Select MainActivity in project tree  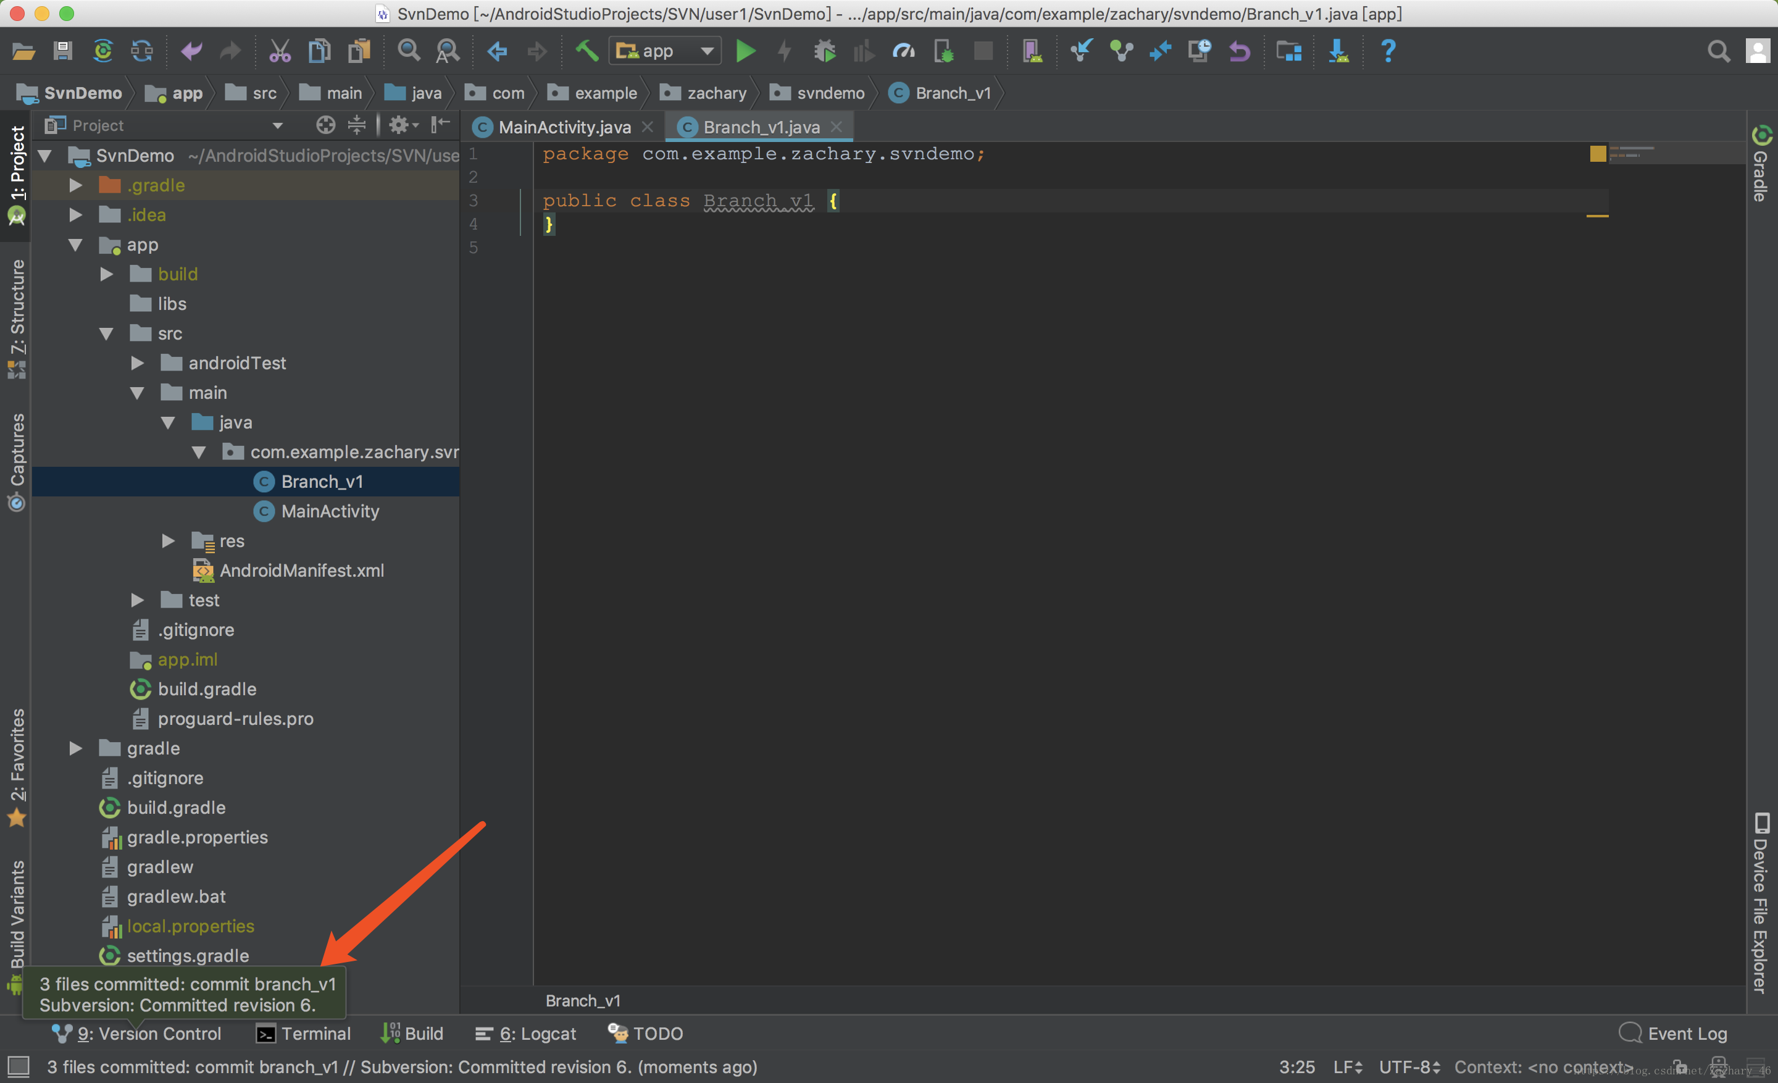[x=330, y=512]
